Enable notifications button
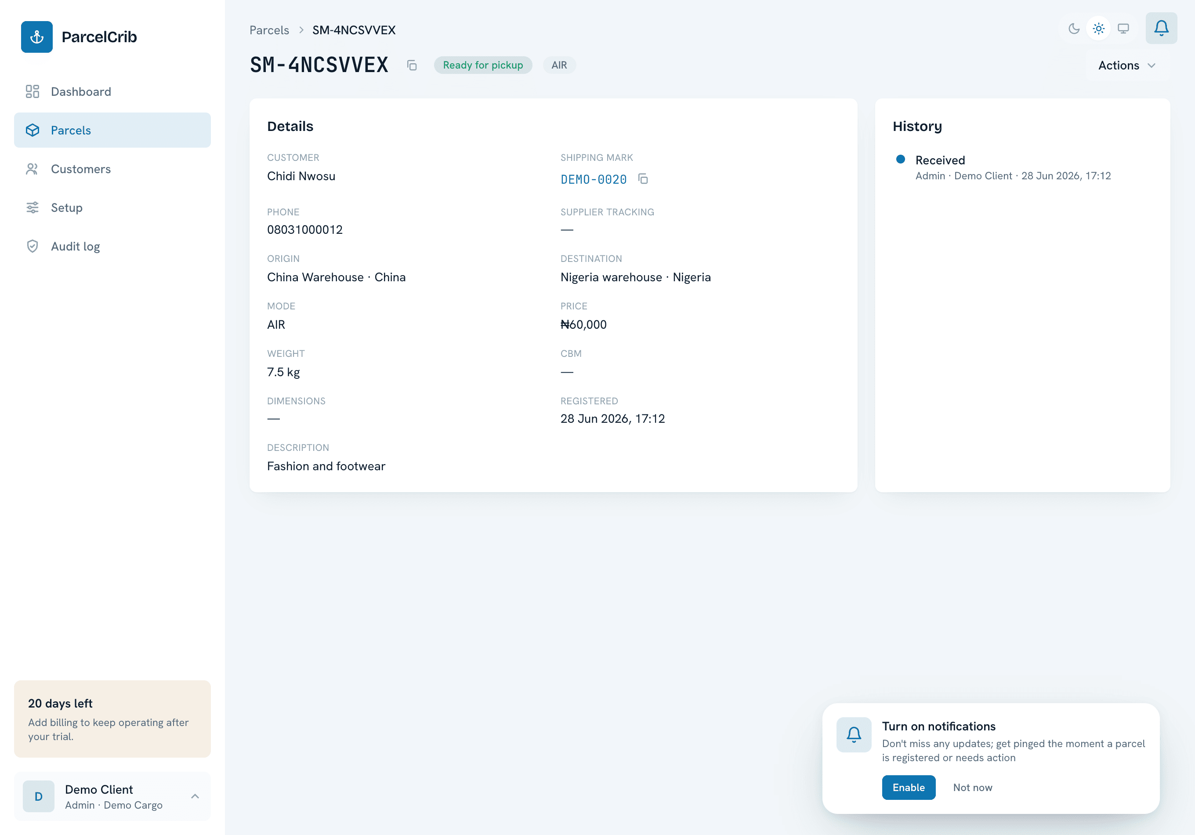 908,787
